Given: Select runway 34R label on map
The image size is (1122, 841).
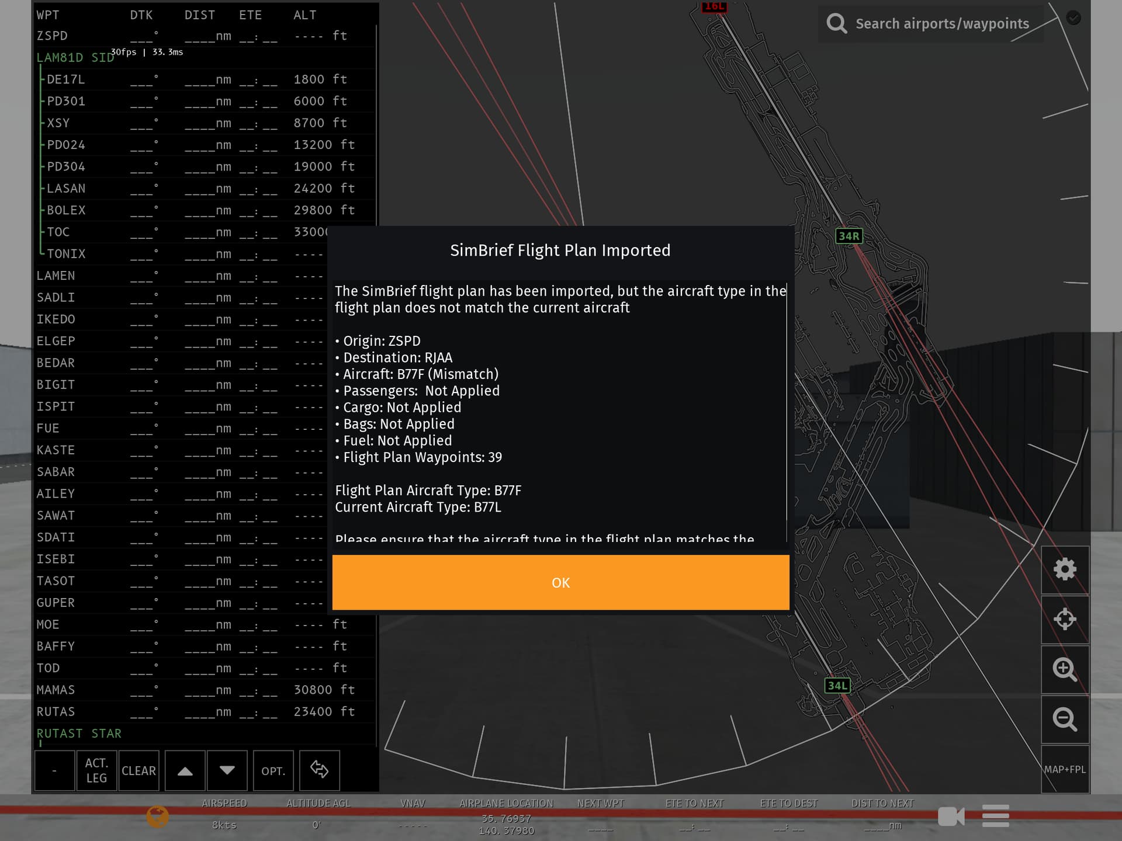Looking at the screenshot, I should [x=849, y=236].
